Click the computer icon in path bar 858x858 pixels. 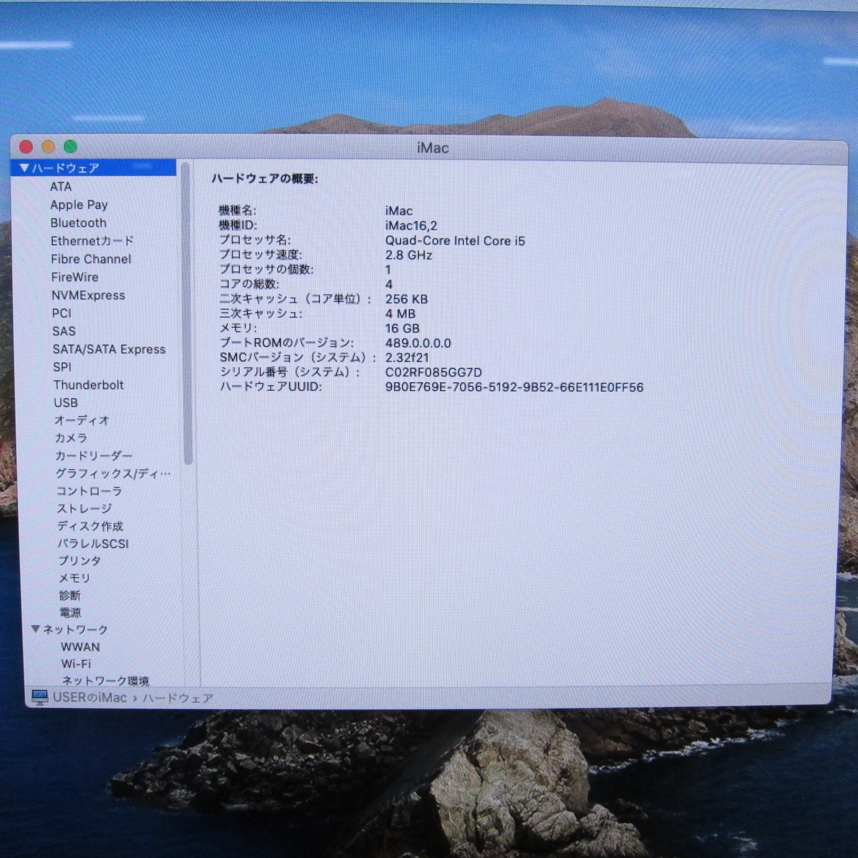click(x=40, y=697)
